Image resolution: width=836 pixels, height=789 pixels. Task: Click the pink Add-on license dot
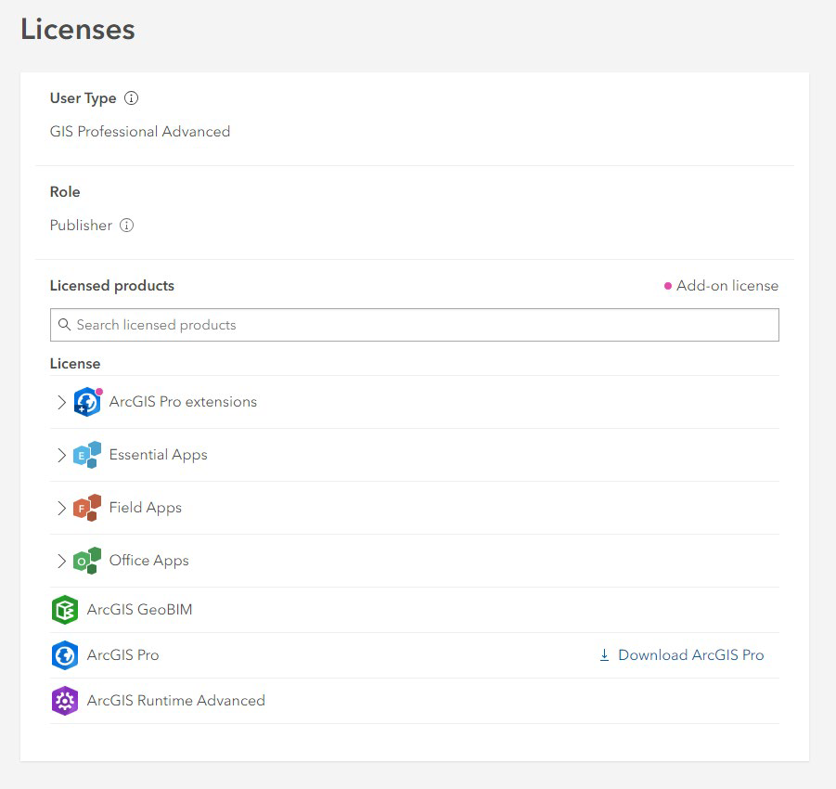point(667,286)
